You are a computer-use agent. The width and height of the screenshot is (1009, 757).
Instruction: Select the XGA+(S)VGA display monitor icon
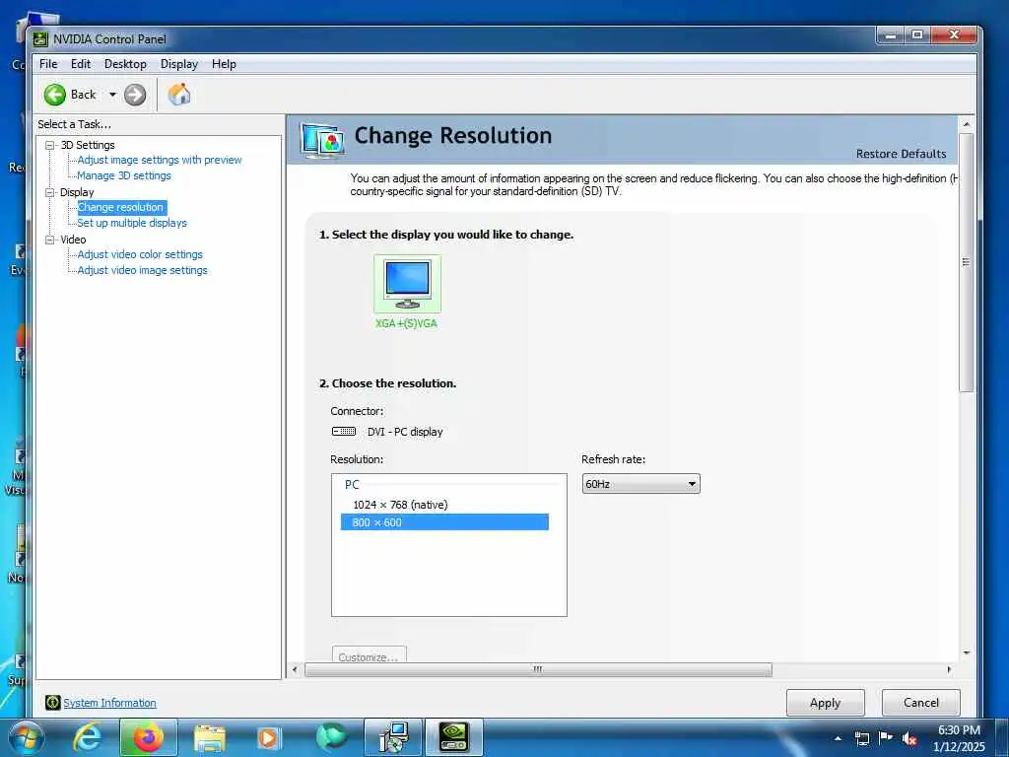[407, 283]
